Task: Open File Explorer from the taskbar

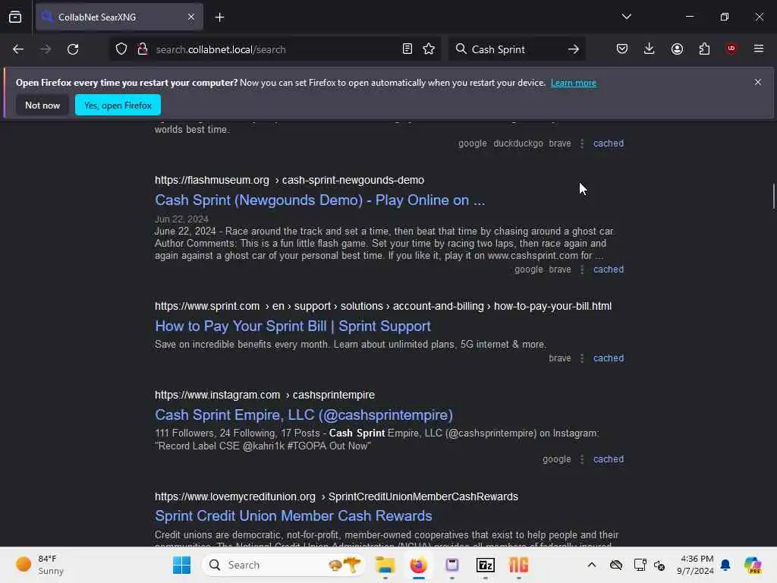Action: [385, 565]
